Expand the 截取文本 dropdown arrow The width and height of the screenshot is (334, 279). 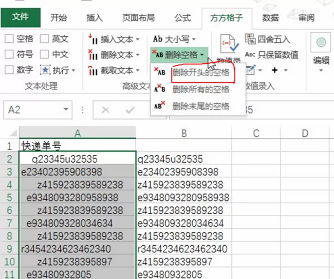tap(138, 70)
